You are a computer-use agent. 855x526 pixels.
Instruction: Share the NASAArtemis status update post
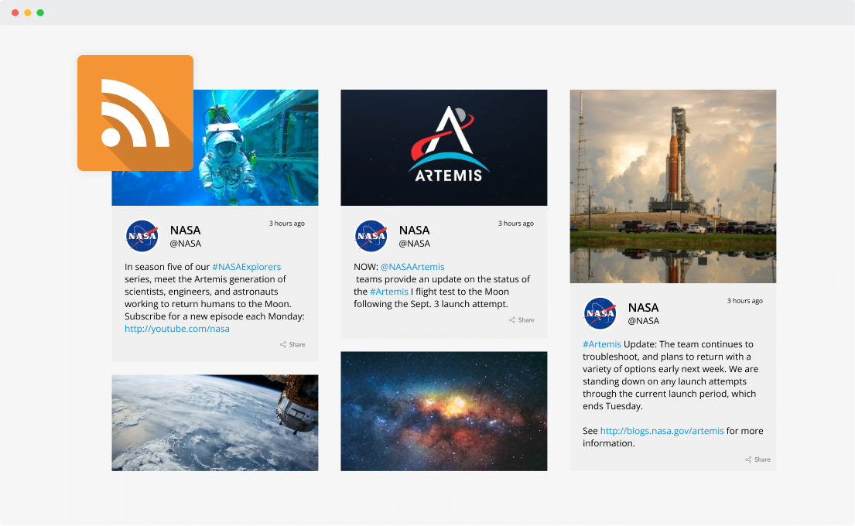tap(522, 320)
